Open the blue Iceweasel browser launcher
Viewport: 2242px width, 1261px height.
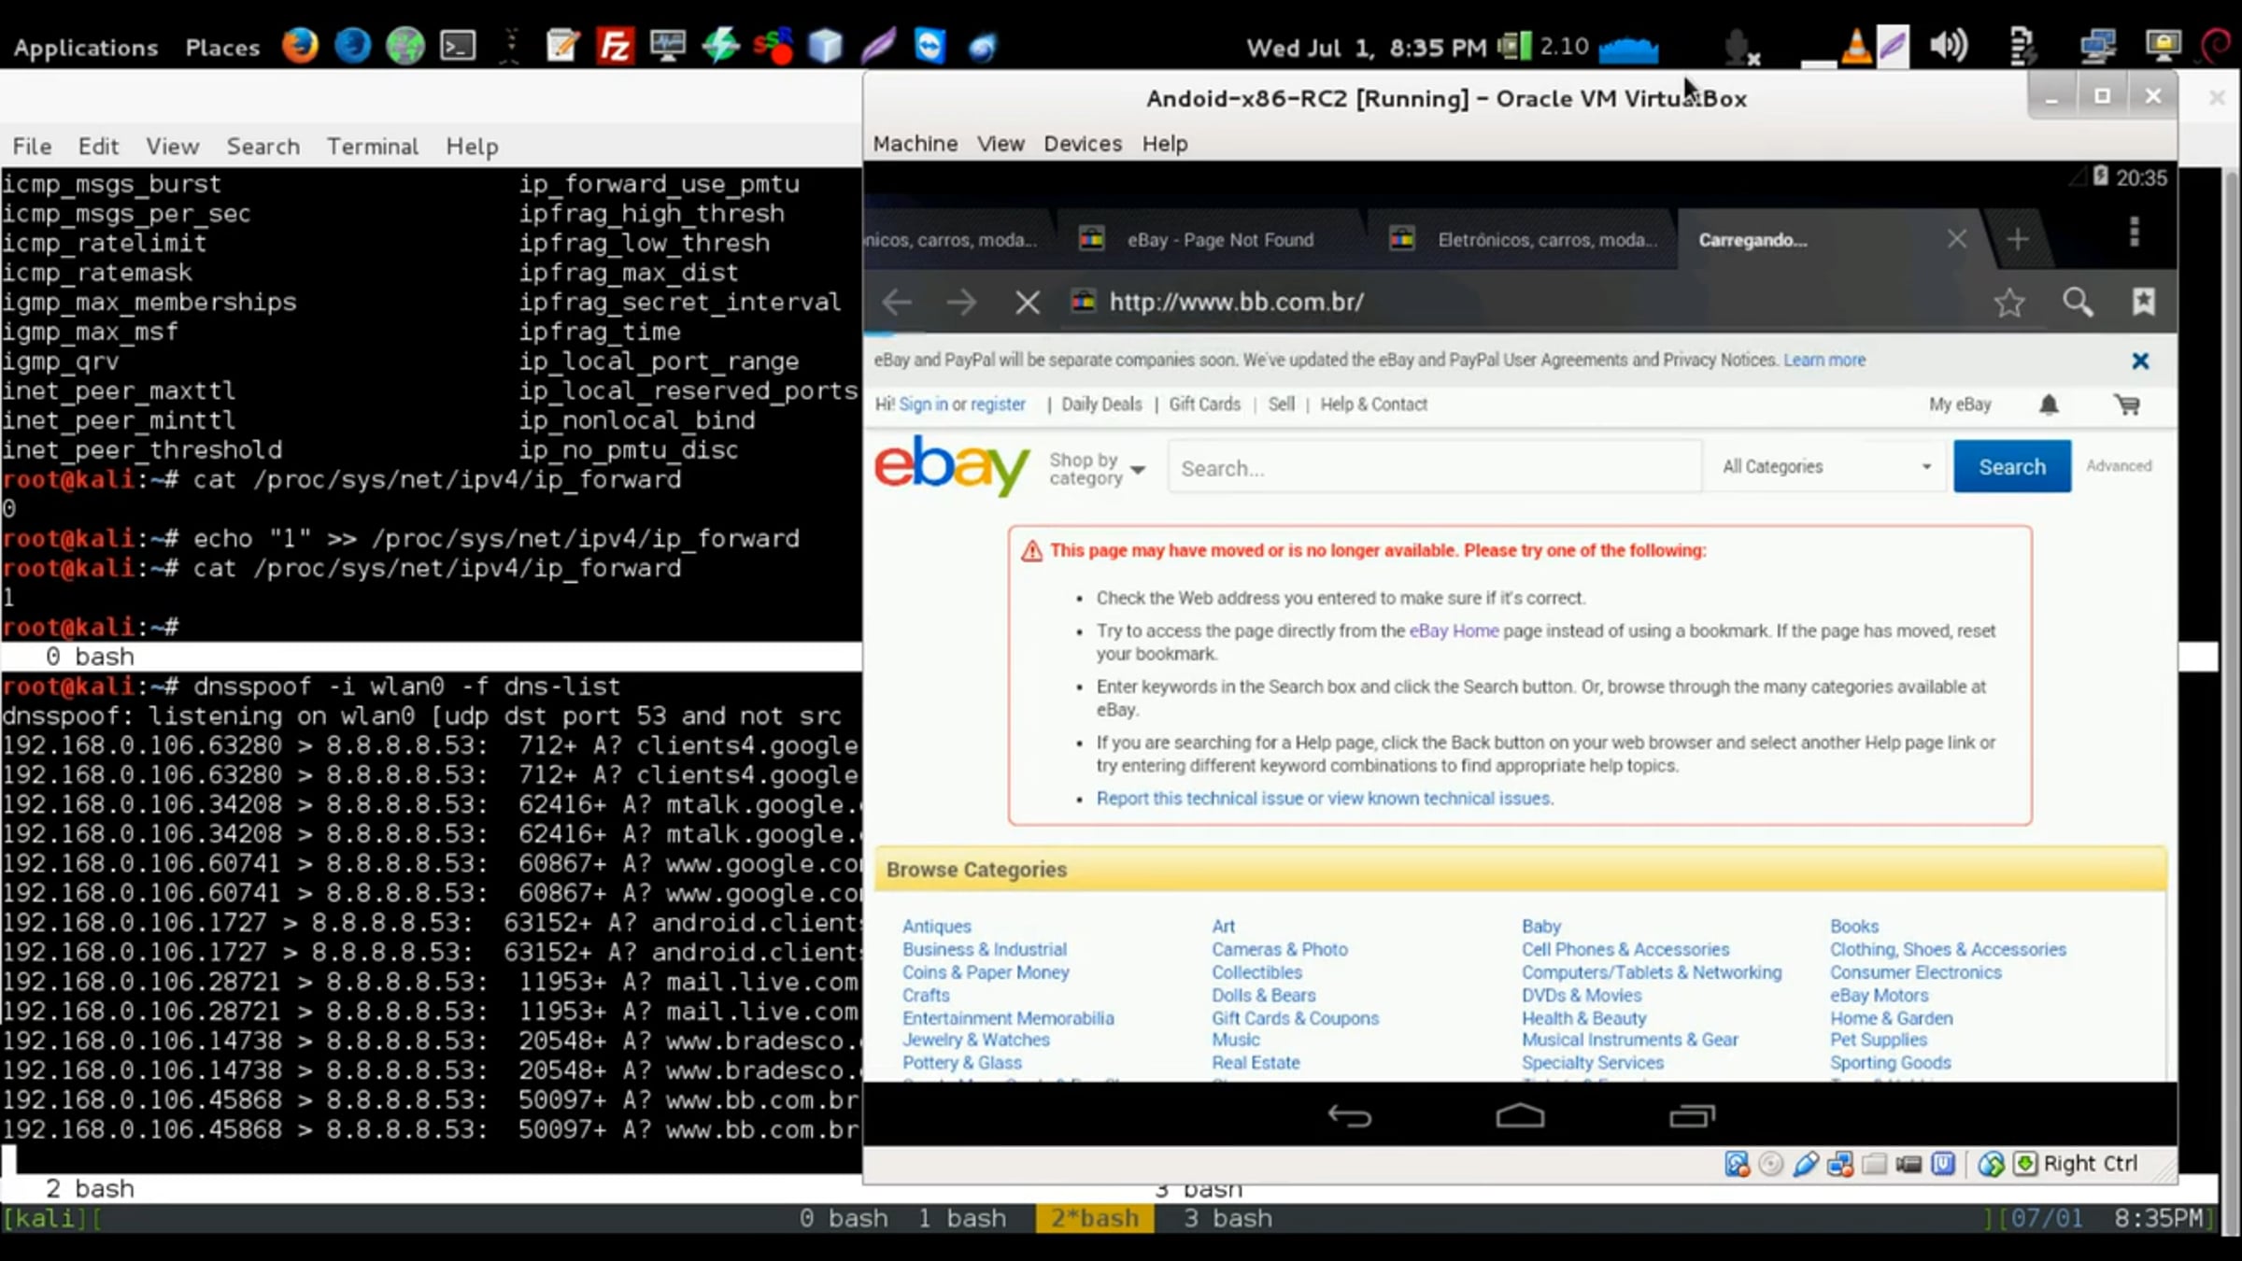[x=352, y=45]
